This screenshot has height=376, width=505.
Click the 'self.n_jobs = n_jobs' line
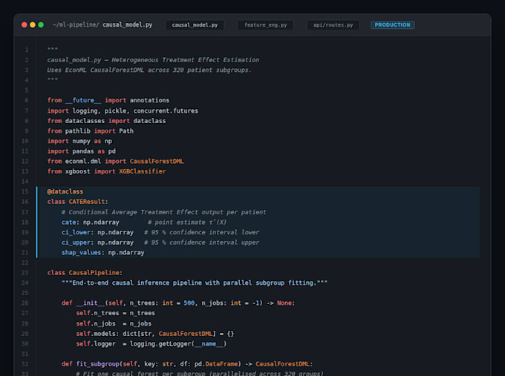tap(114, 323)
